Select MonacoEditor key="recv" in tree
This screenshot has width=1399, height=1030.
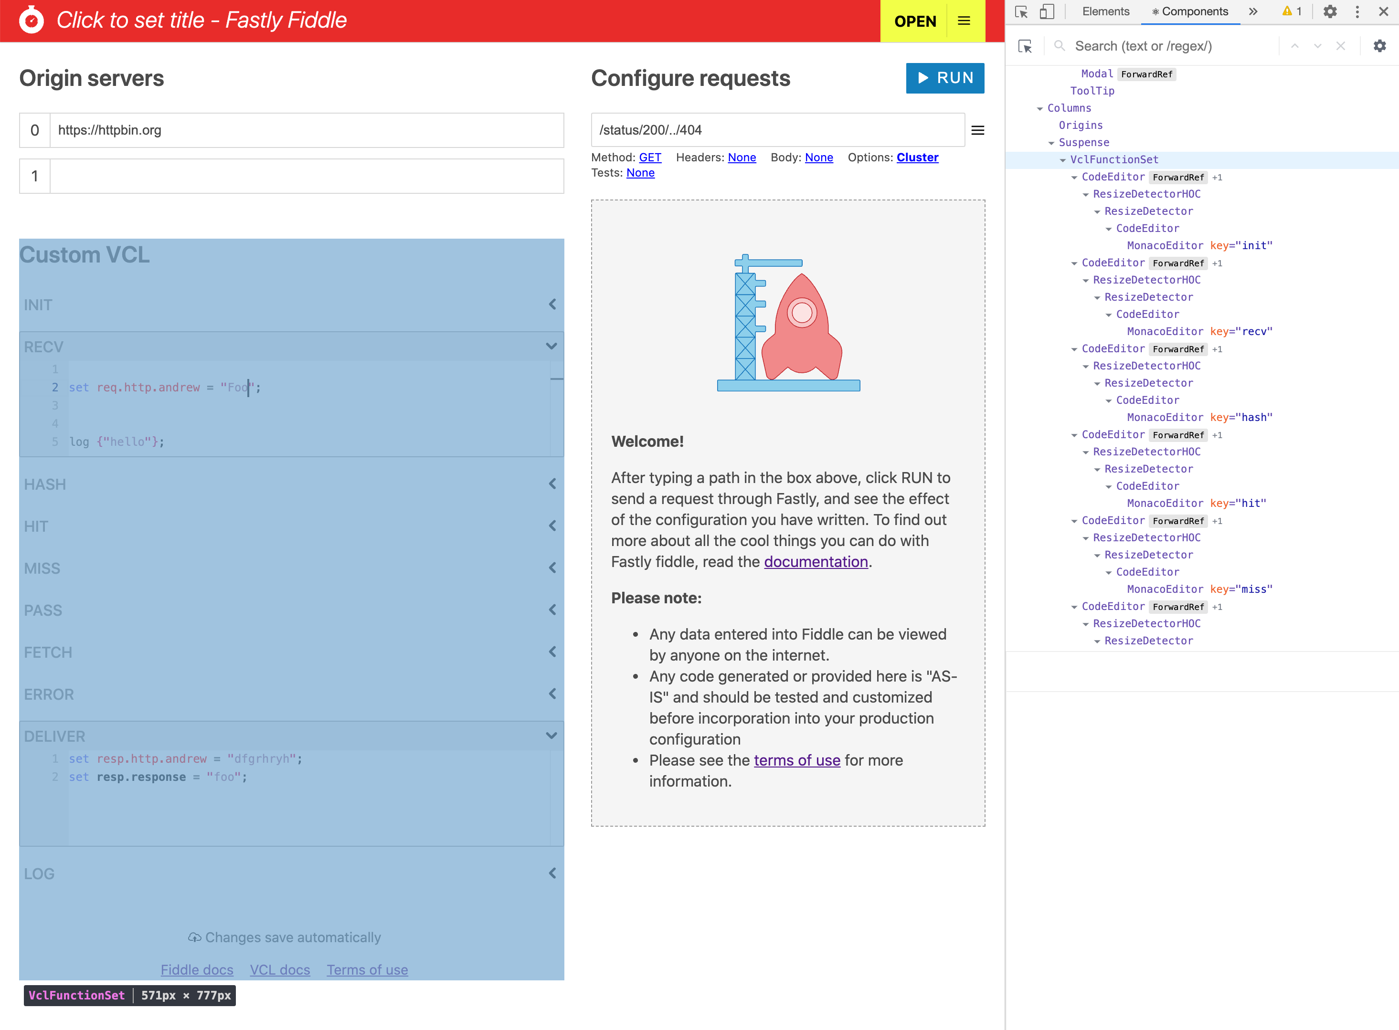click(1199, 332)
